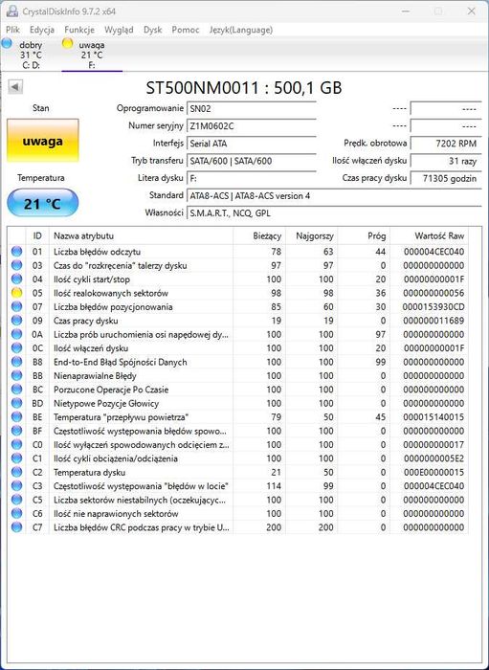Click status icon for row ID C1

16,458
